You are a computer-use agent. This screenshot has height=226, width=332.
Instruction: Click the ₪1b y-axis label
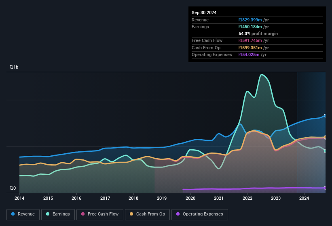tap(14, 67)
